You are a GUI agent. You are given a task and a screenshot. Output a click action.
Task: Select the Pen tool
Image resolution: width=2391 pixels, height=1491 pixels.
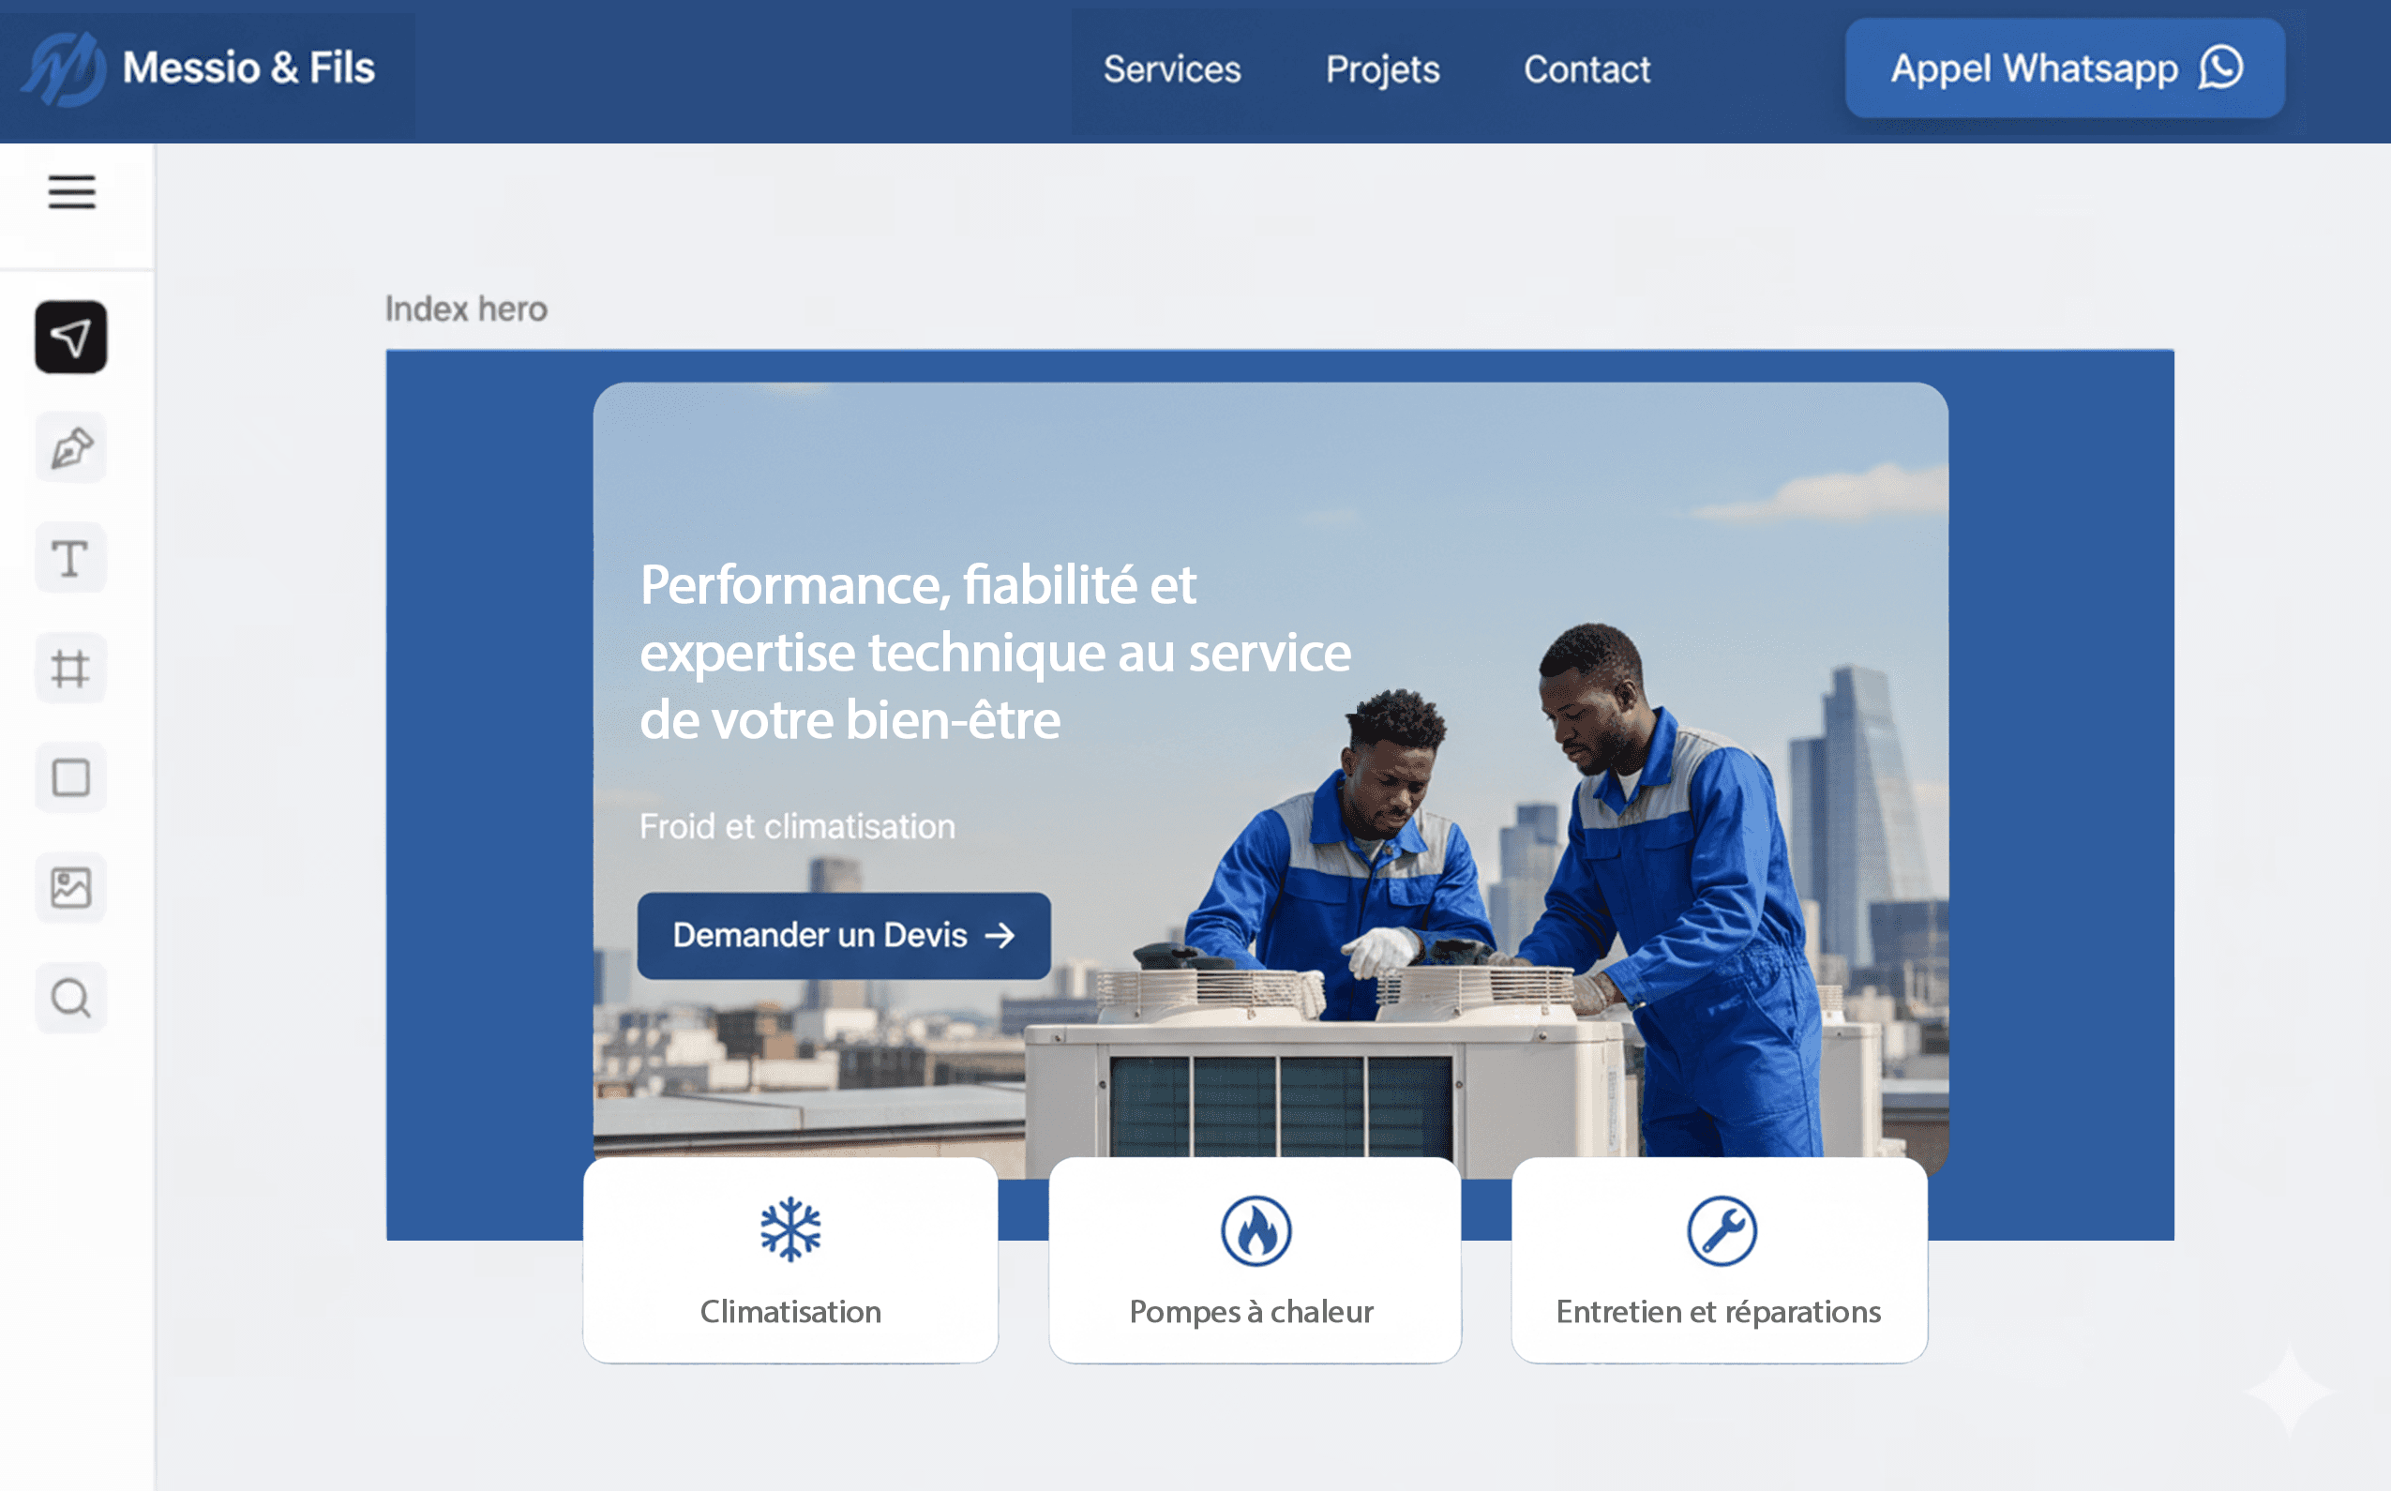click(71, 447)
